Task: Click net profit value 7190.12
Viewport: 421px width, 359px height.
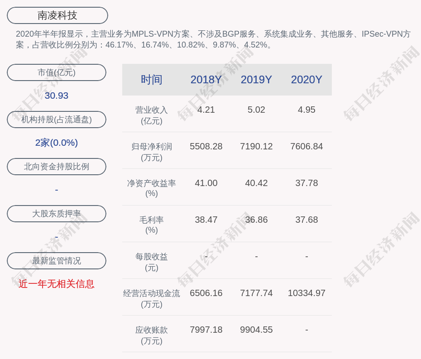Action: pyautogui.click(x=256, y=146)
